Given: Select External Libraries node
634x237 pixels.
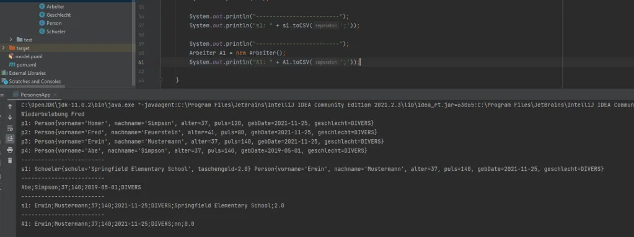Looking at the screenshot, I should [27, 73].
